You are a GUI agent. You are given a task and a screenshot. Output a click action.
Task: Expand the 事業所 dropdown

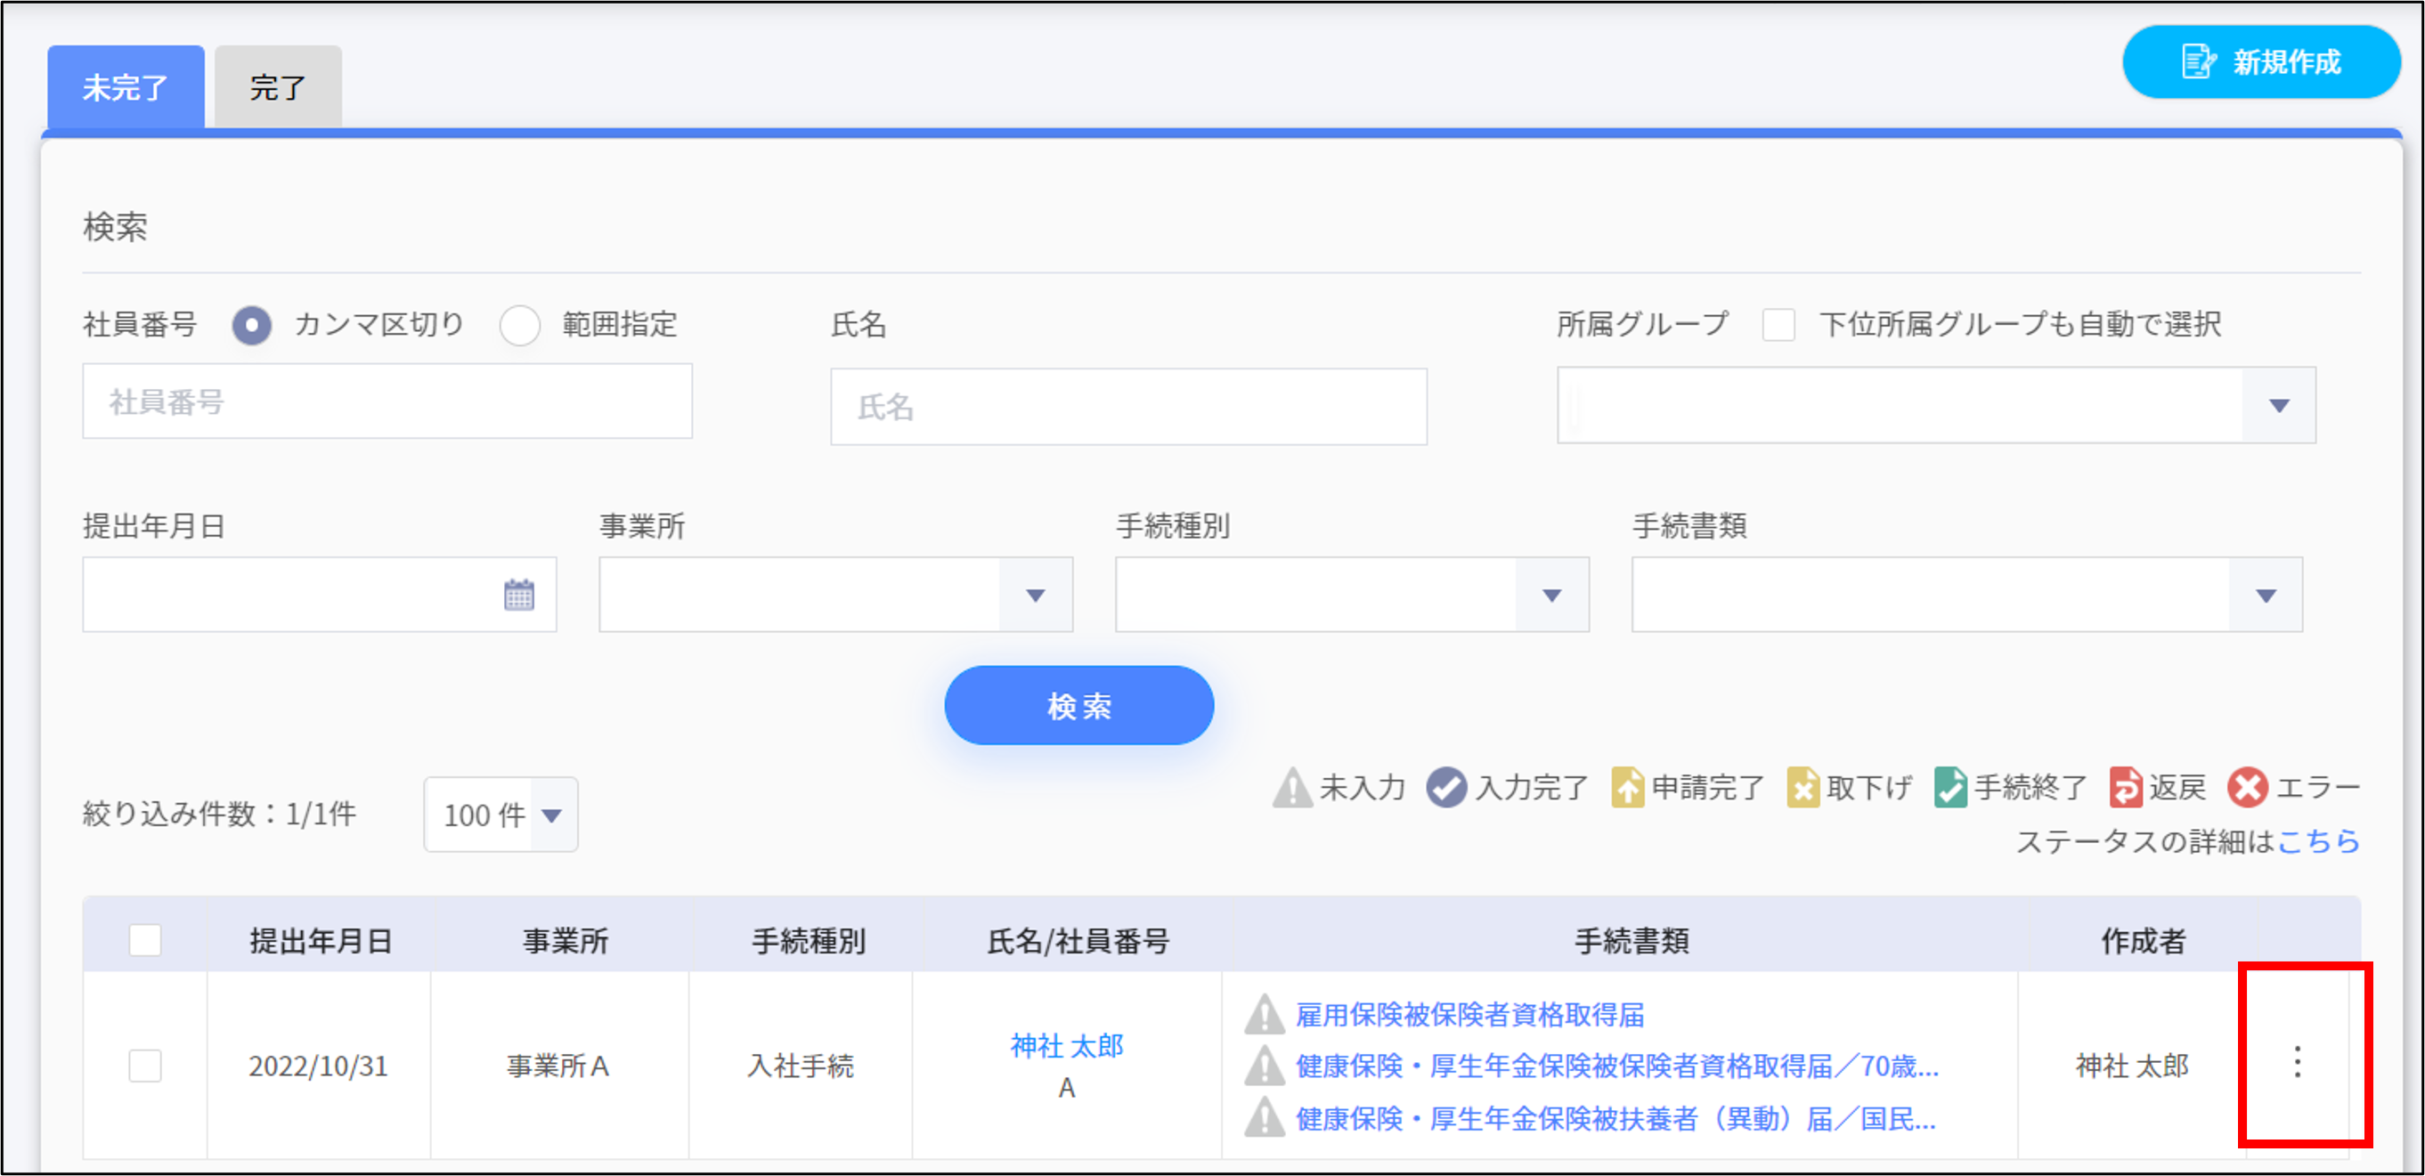[x=1035, y=595]
